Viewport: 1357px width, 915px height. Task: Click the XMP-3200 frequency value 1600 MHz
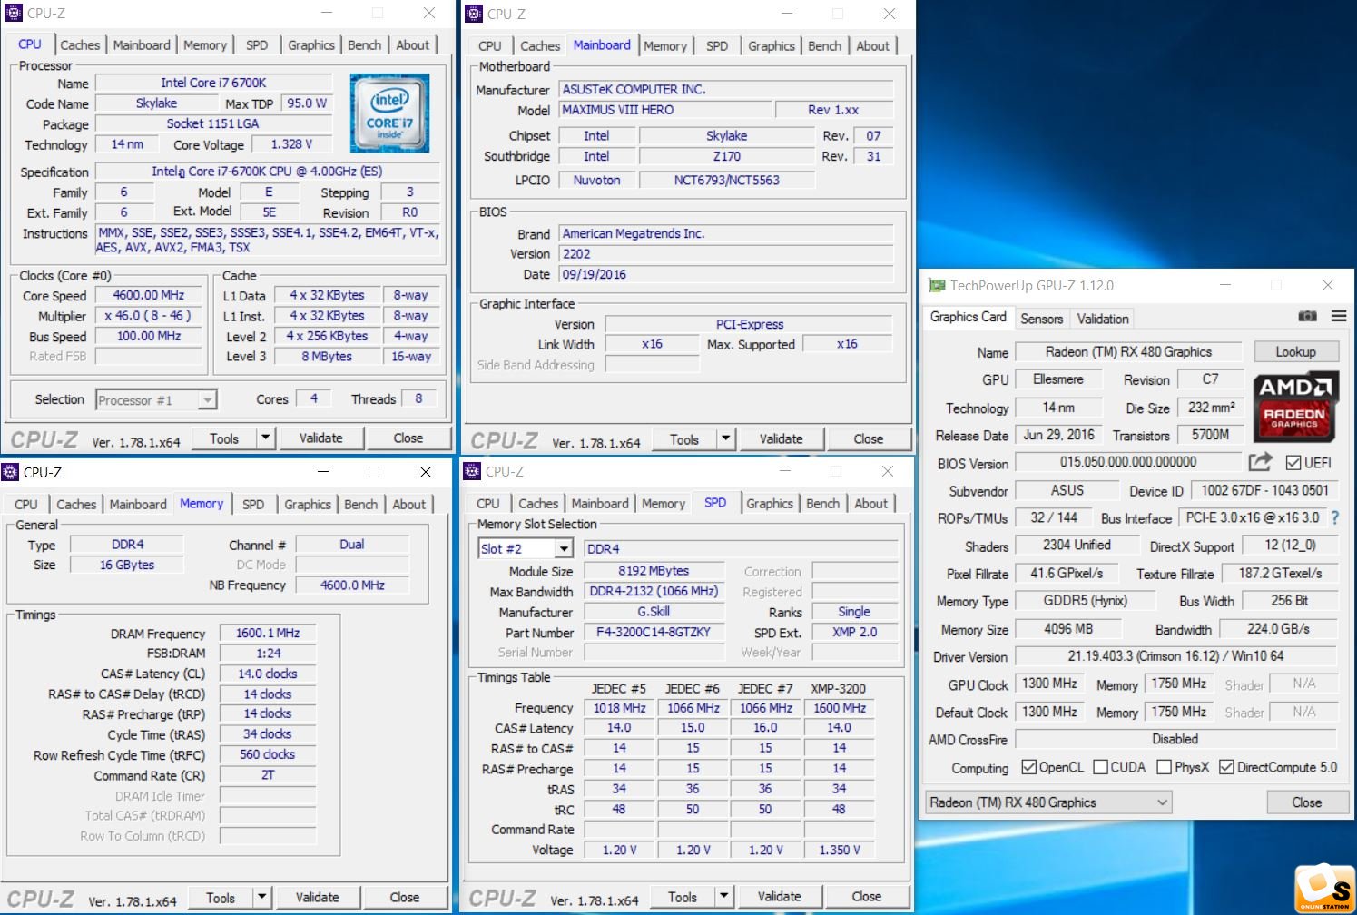coord(840,708)
